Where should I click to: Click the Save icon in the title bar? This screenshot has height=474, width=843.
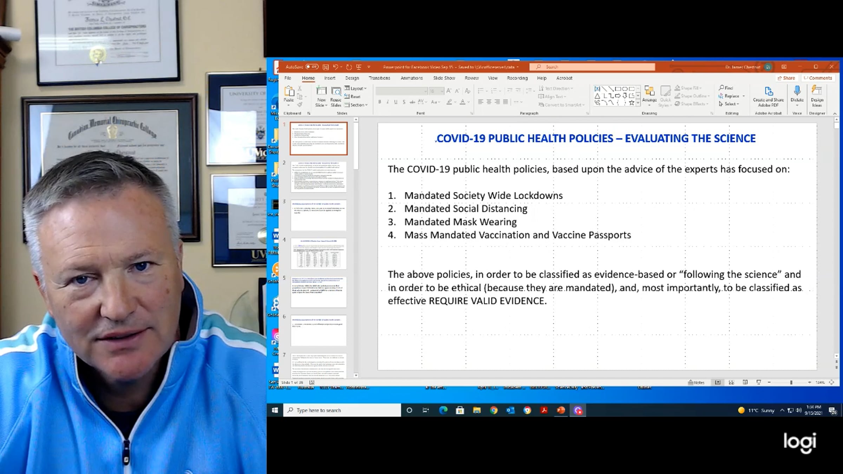(326, 67)
